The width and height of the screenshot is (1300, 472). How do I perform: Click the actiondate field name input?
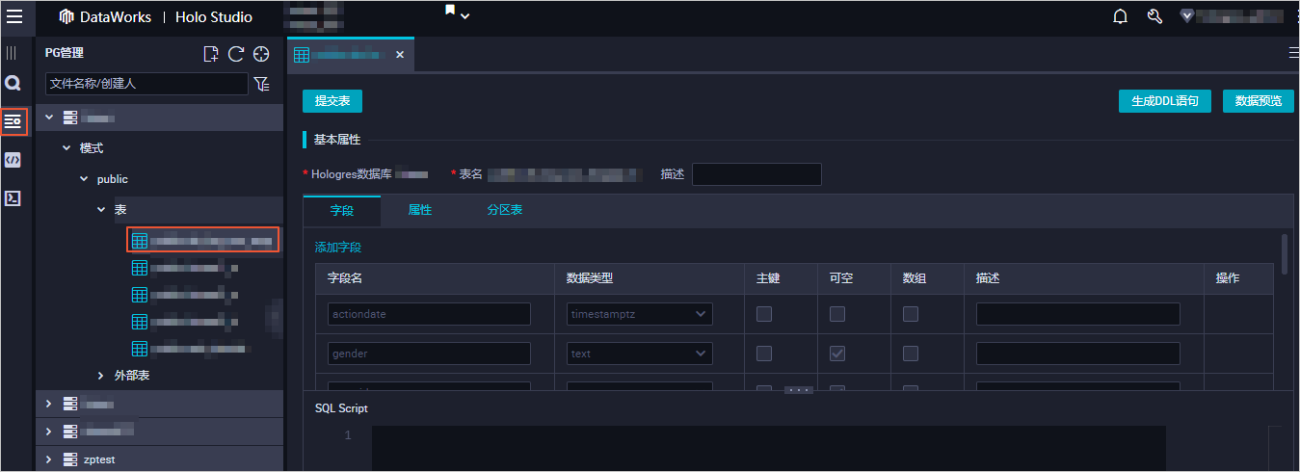coord(429,314)
